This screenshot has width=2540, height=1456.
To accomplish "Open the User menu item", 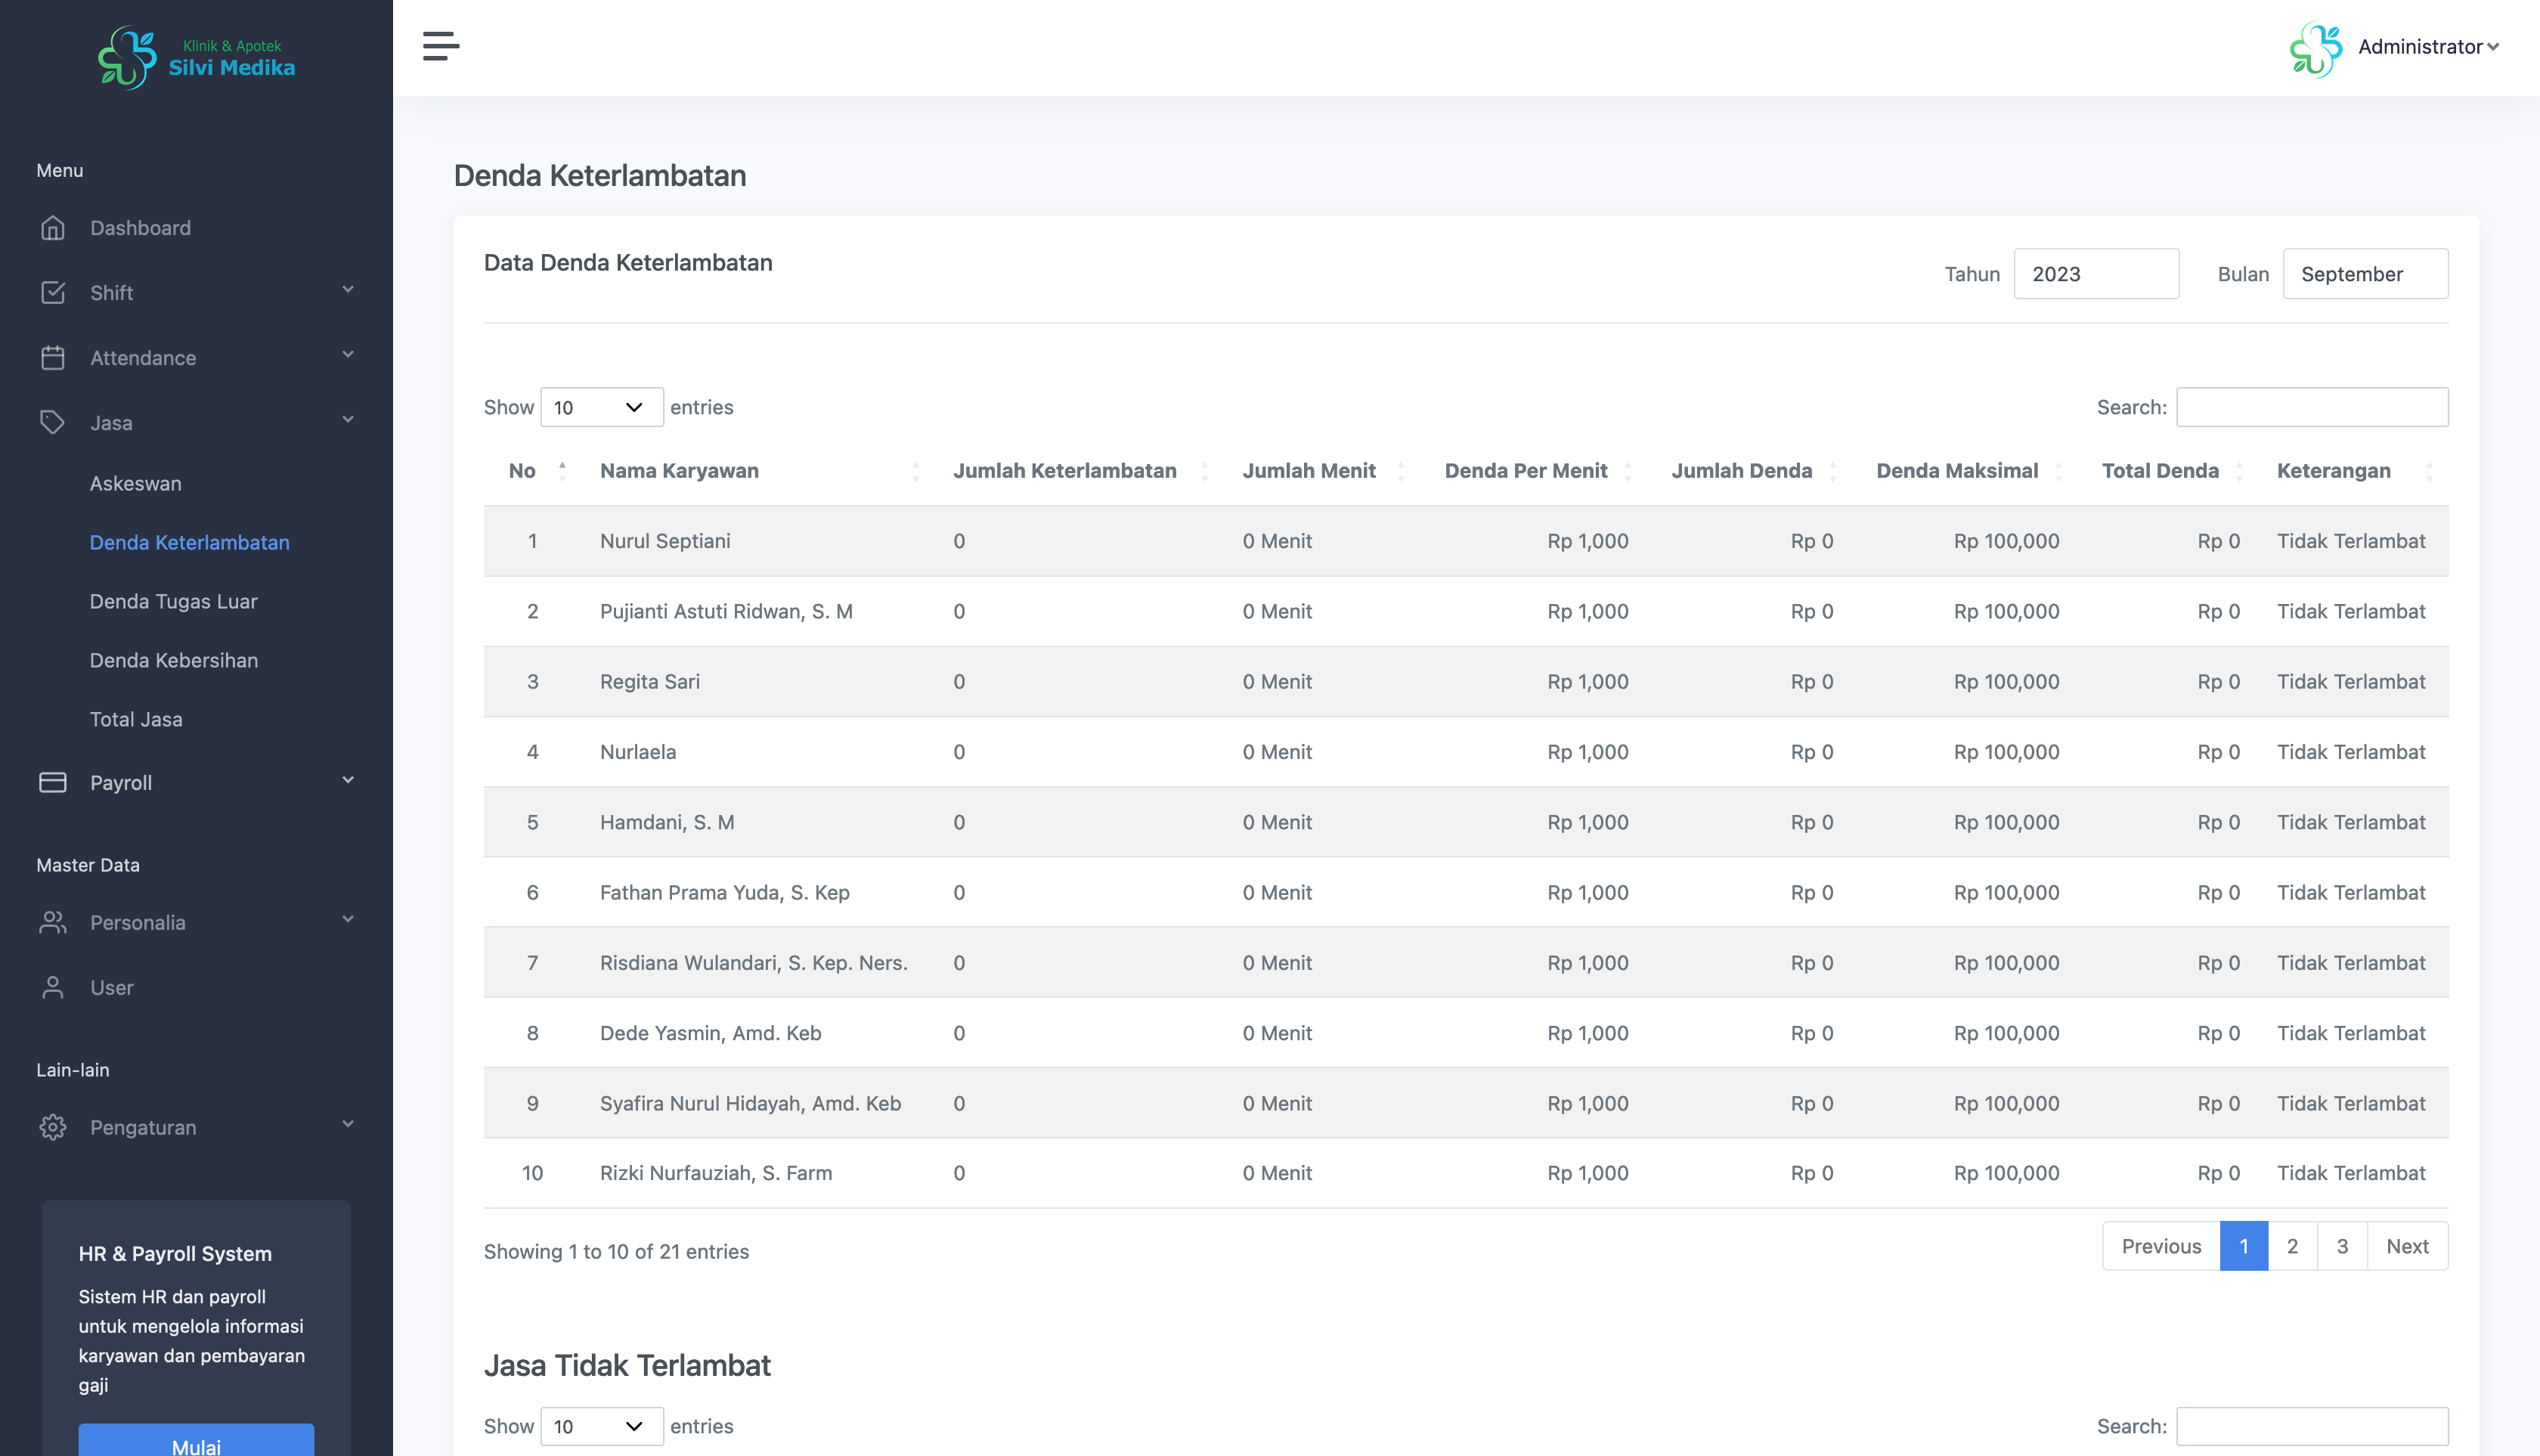I will click(x=112, y=987).
